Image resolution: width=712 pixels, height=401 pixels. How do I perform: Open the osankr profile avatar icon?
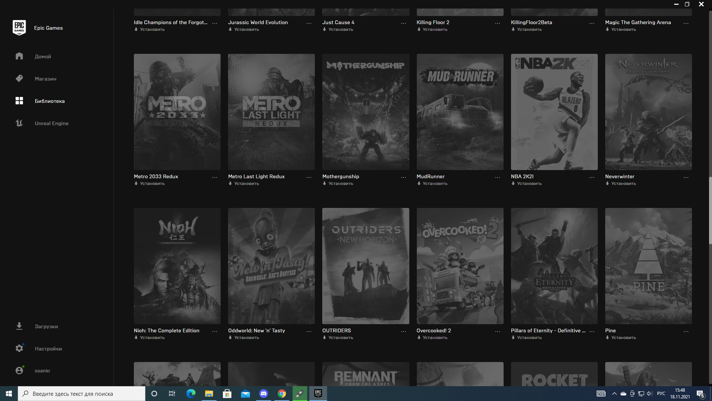(x=19, y=370)
